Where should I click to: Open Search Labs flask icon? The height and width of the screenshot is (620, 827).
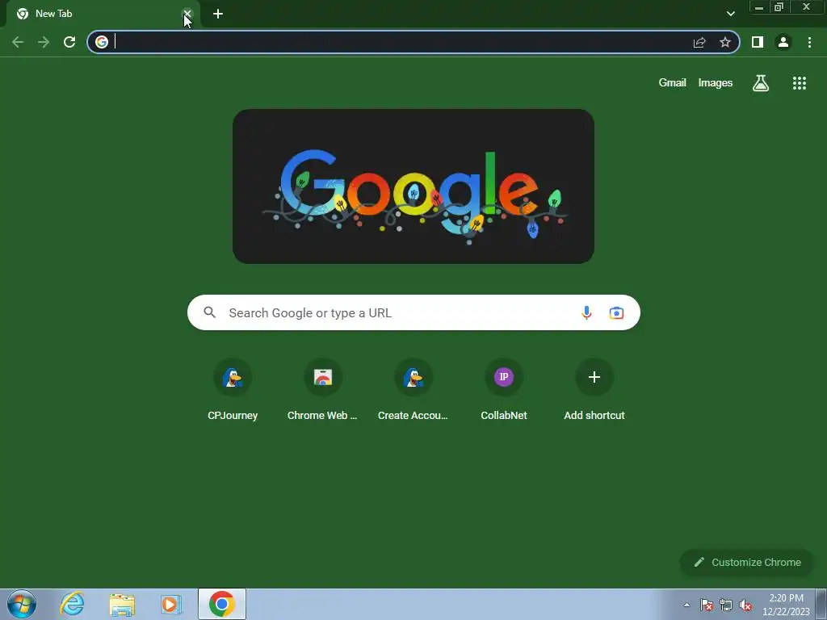pos(761,83)
